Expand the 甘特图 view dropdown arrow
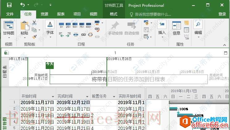The width and height of the screenshot is (230, 130). 9,38
